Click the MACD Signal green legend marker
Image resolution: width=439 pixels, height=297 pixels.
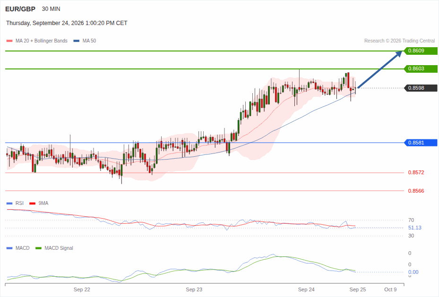38,248
